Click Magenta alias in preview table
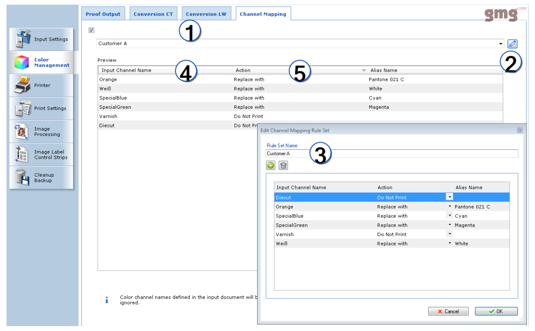535x331 pixels. click(379, 107)
